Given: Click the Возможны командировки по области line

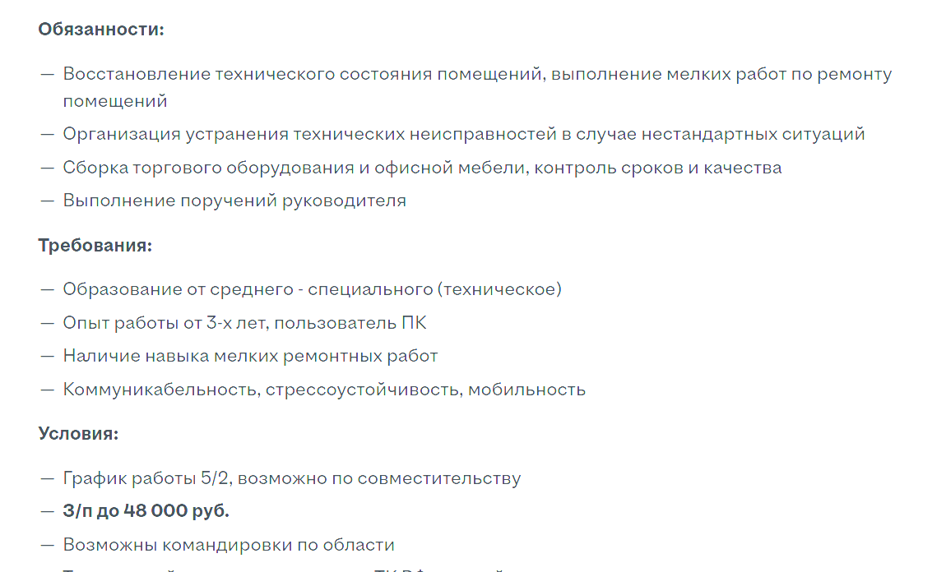Looking at the screenshot, I should click(x=228, y=545).
